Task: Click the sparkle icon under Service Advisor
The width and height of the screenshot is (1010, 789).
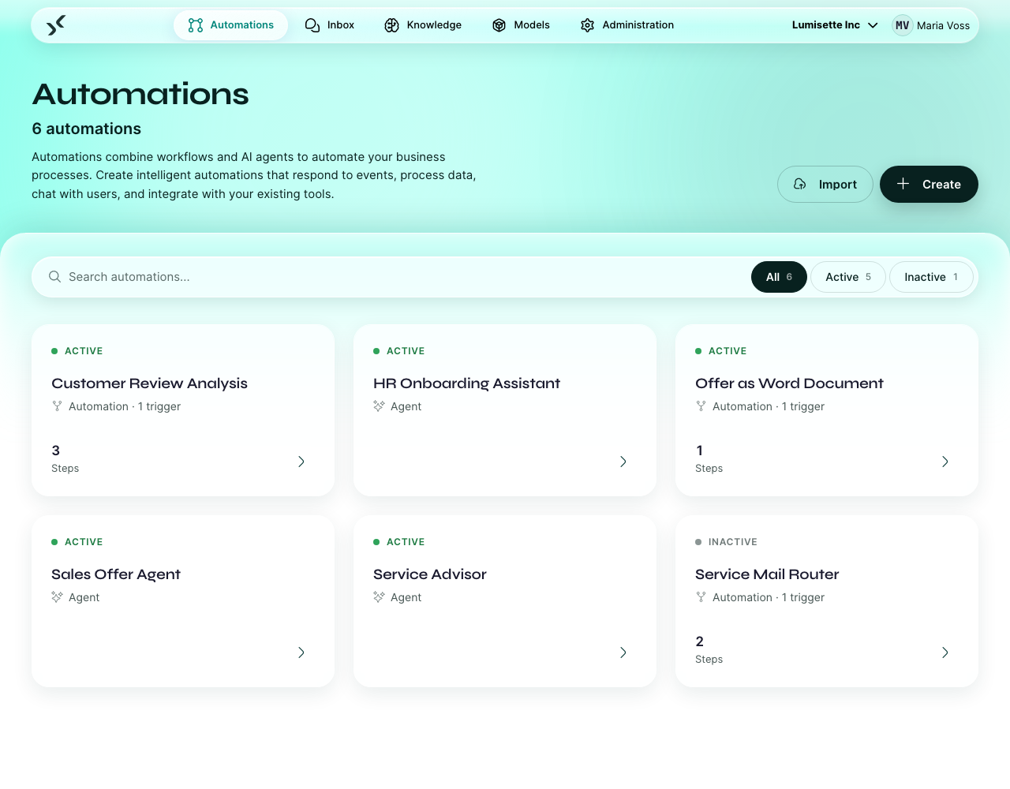Action: (379, 597)
